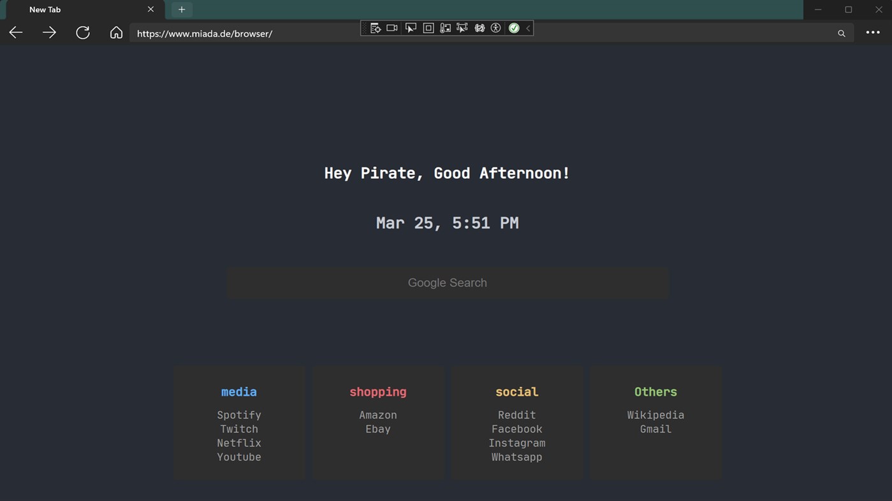Enable select element pointer tool
The height and width of the screenshot is (501, 892).
[411, 28]
